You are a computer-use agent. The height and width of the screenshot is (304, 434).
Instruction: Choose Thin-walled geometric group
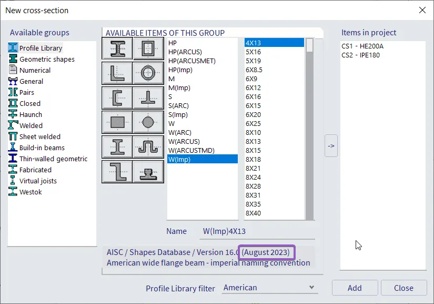click(53, 159)
